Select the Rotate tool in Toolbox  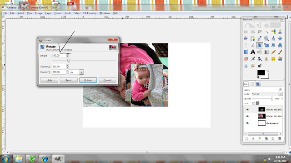260,45
